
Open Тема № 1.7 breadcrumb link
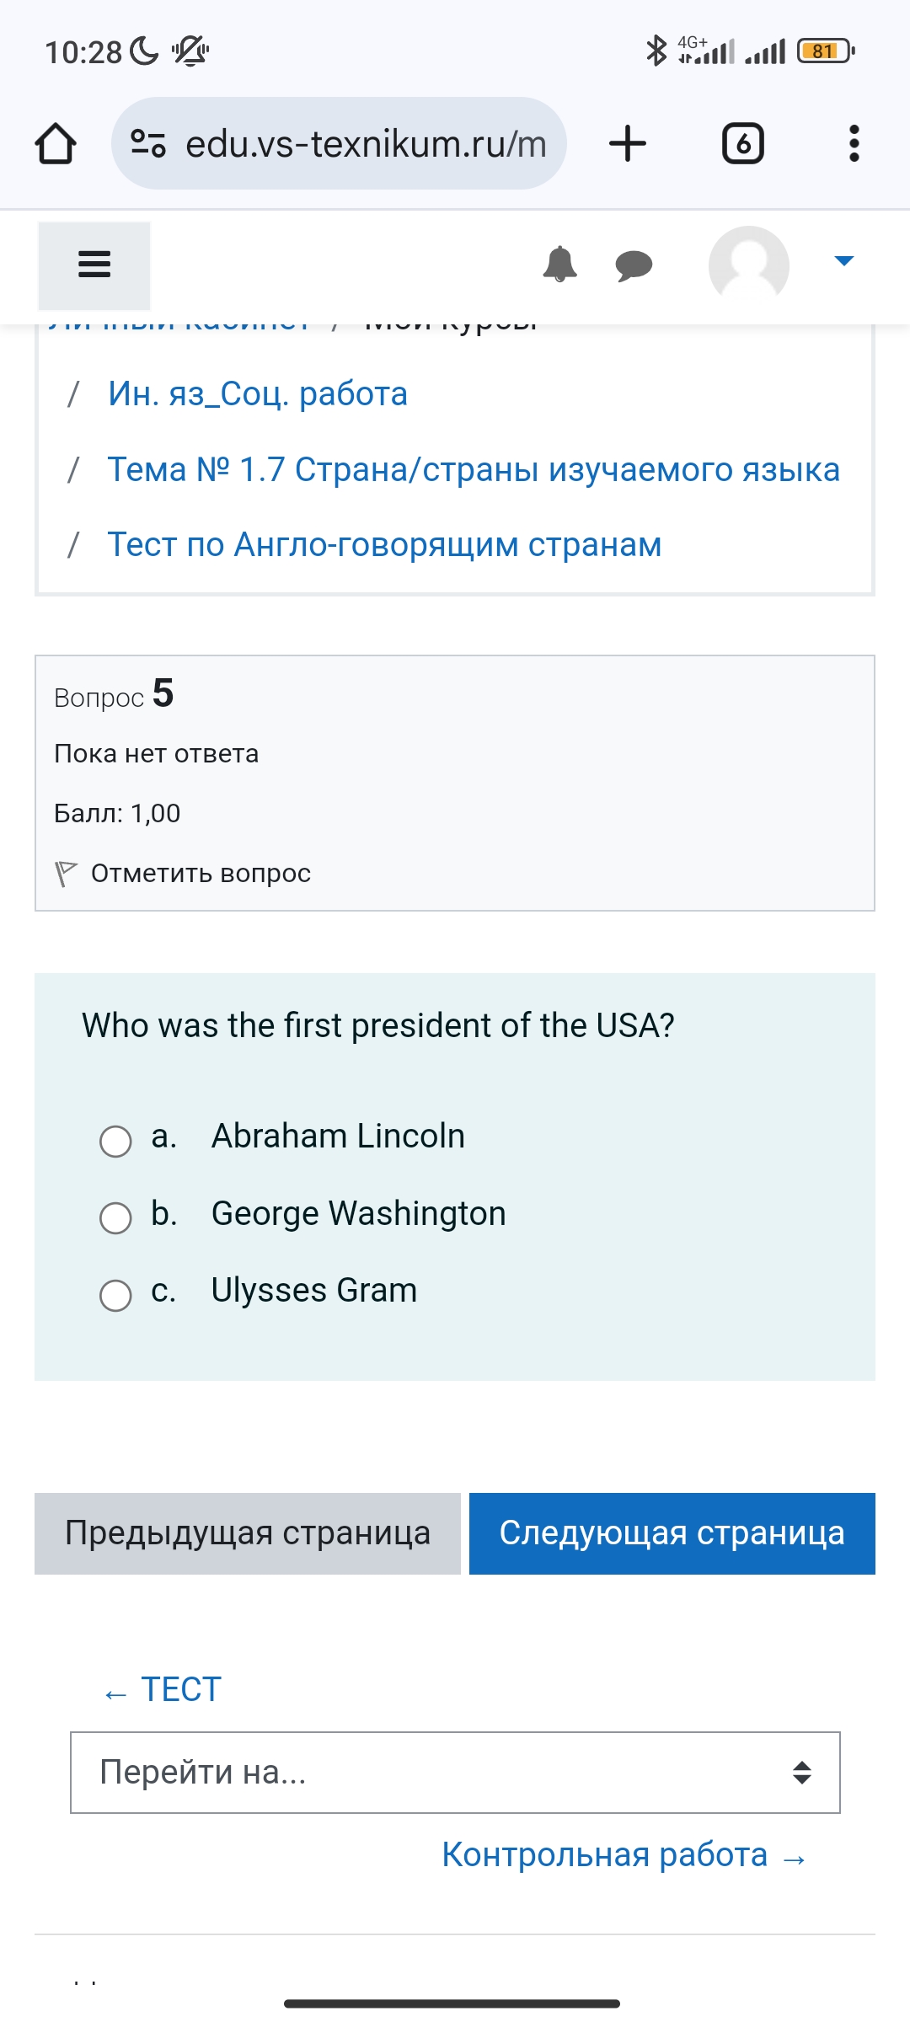tap(474, 469)
